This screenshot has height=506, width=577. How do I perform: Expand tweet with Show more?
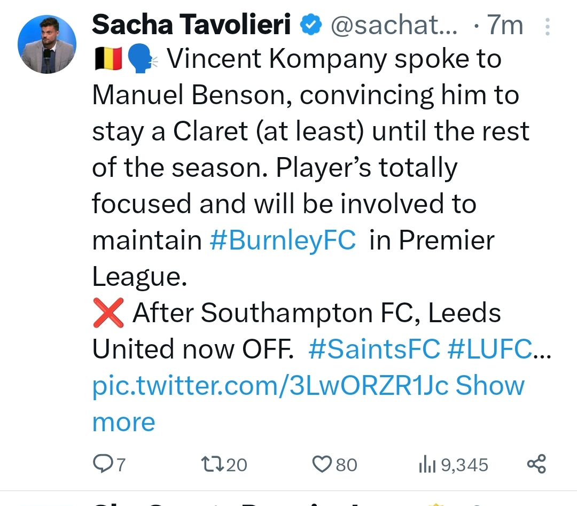[123, 422]
